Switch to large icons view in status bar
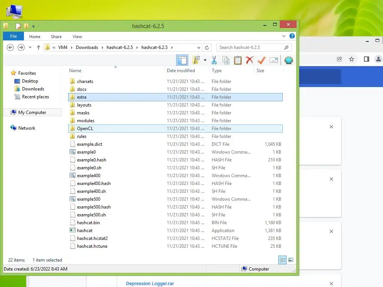This screenshot has height=287, width=383. coord(290,260)
